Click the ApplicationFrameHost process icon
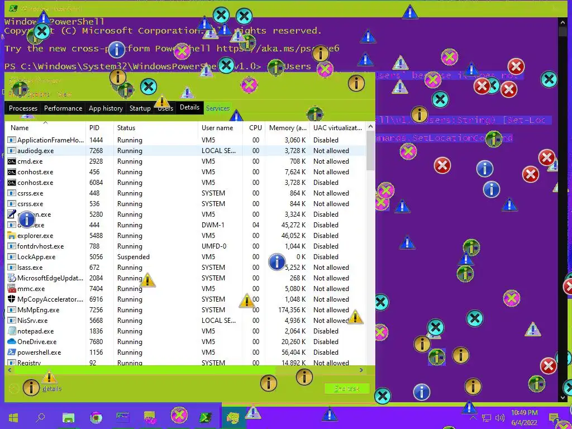Screen dimensions: 572x429 click(x=12, y=140)
